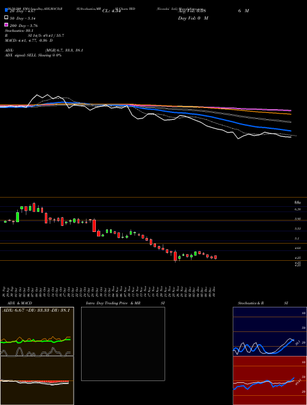Image resolution: width=307 pixels, height=405 pixels.
Task: Click the 'Intra Day Trading Price & MR' title
Action: pyautogui.click(x=113, y=303)
